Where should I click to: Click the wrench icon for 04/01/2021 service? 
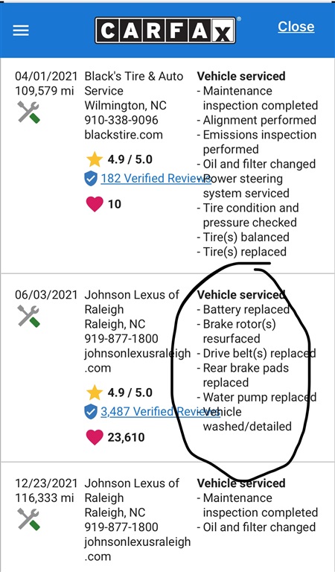point(28,112)
